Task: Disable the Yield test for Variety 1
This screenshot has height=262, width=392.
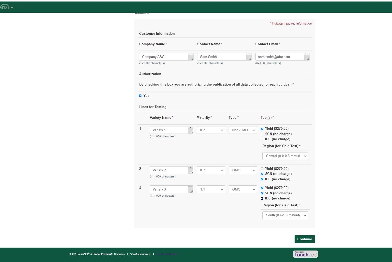Action: pyautogui.click(x=262, y=129)
